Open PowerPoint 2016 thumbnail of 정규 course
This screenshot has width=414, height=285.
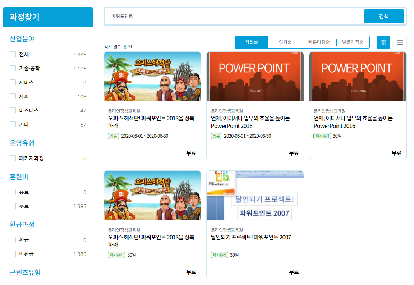pyautogui.click(x=255, y=76)
